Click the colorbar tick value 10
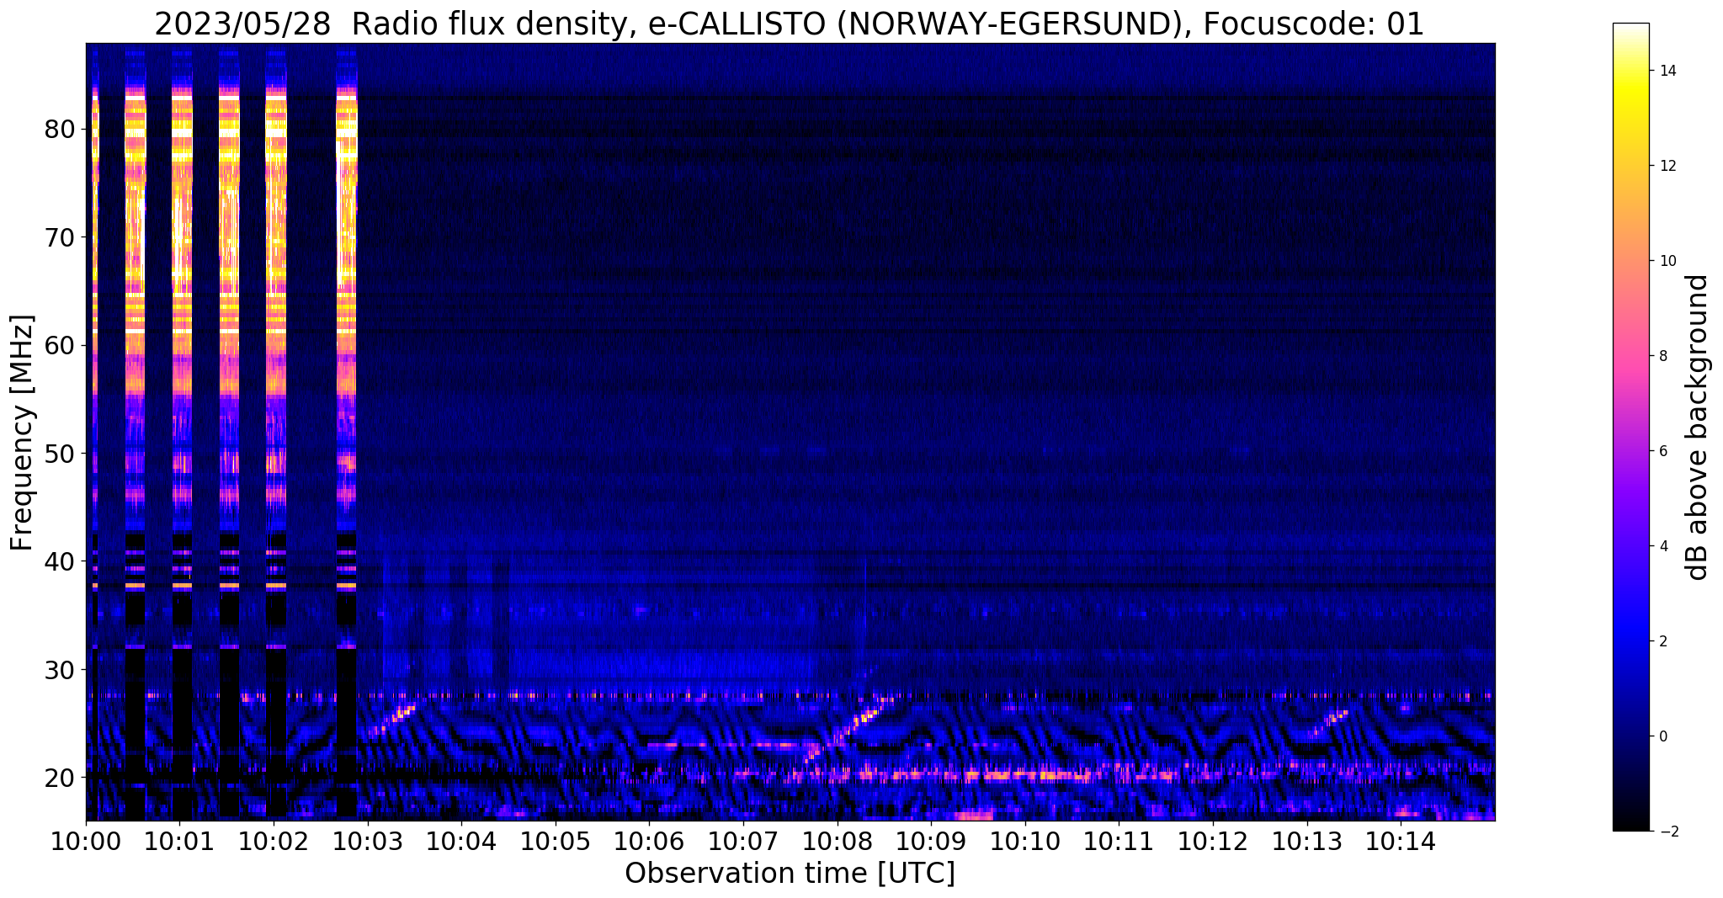Viewport: 1723px width, 898px height. click(x=1667, y=261)
